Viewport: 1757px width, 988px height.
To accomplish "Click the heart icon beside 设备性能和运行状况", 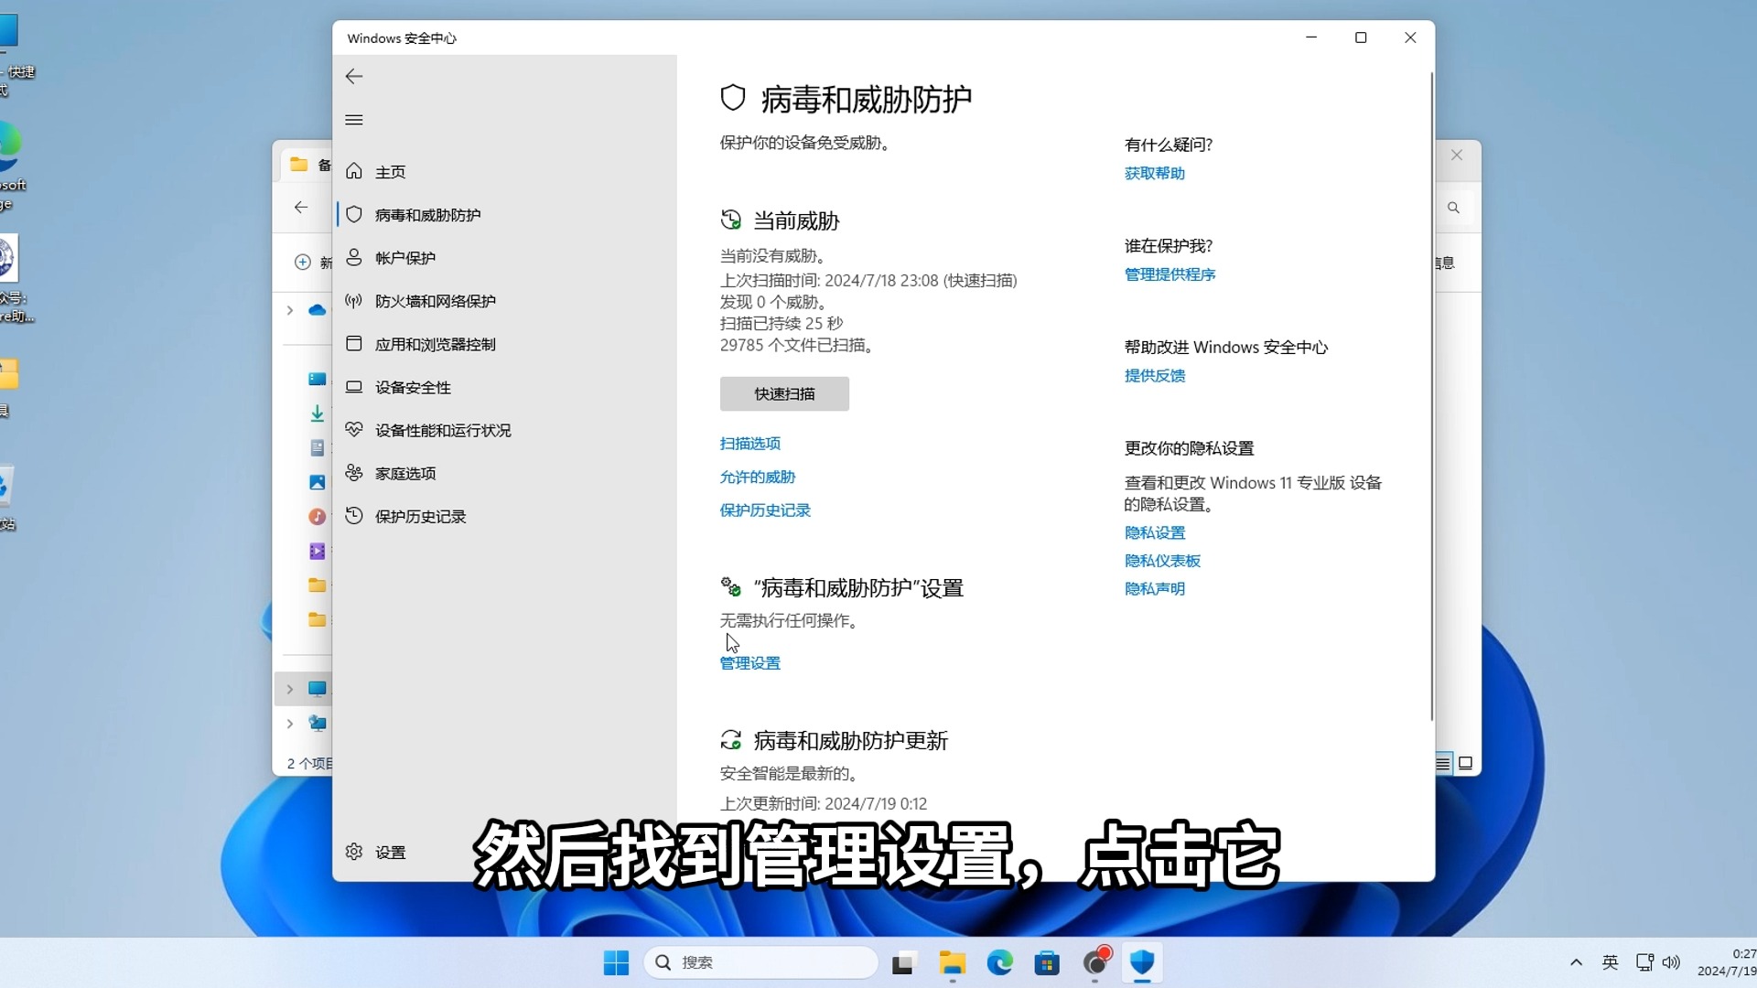I will [354, 429].
